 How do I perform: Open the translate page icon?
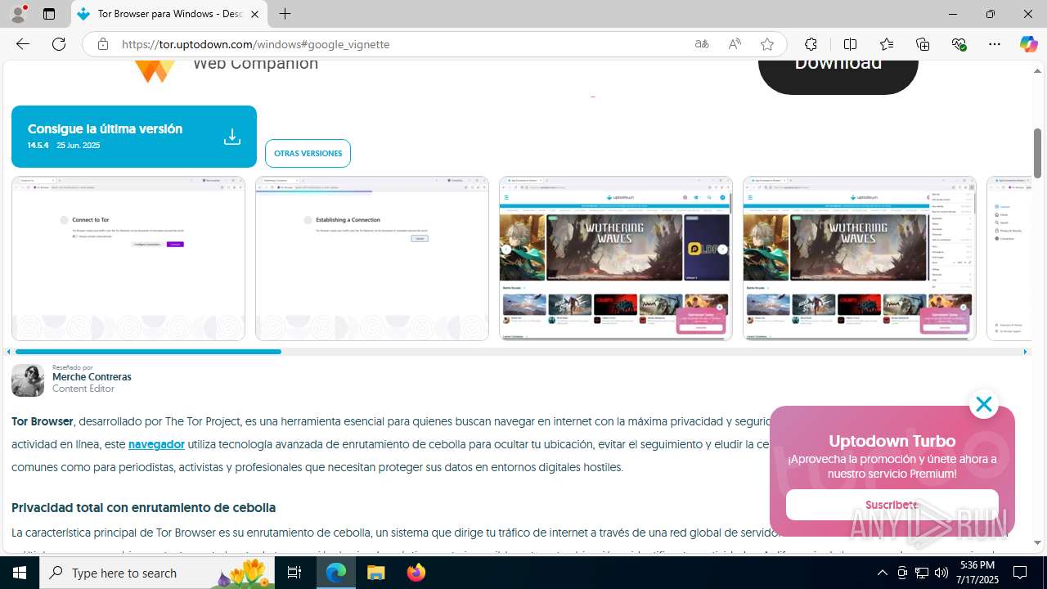coord(702,44)
